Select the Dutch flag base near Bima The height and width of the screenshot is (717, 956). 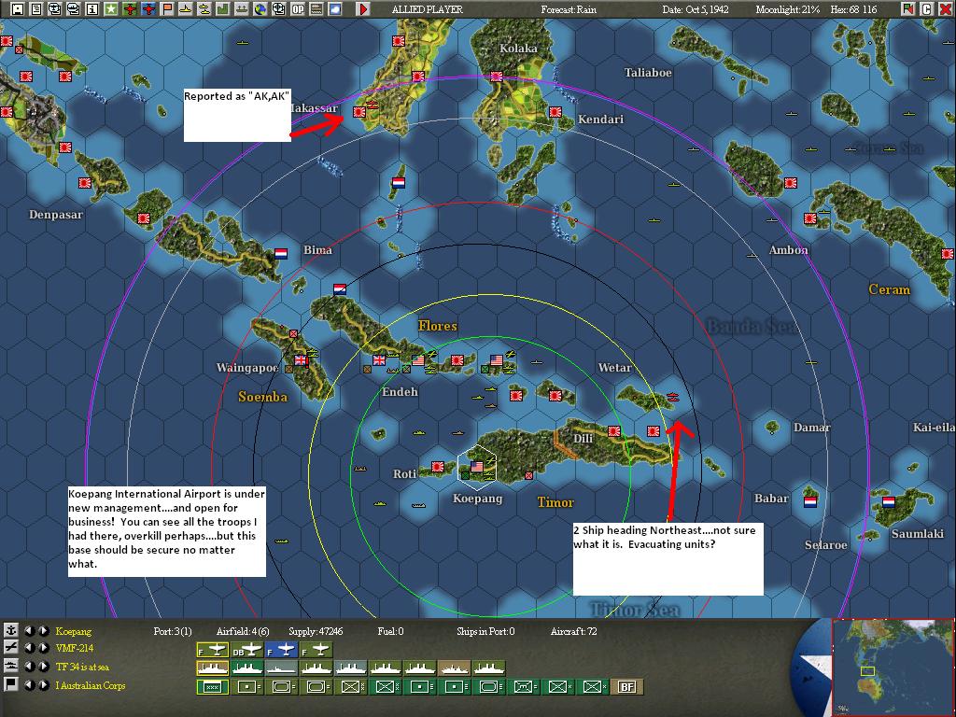pos(281,253)
